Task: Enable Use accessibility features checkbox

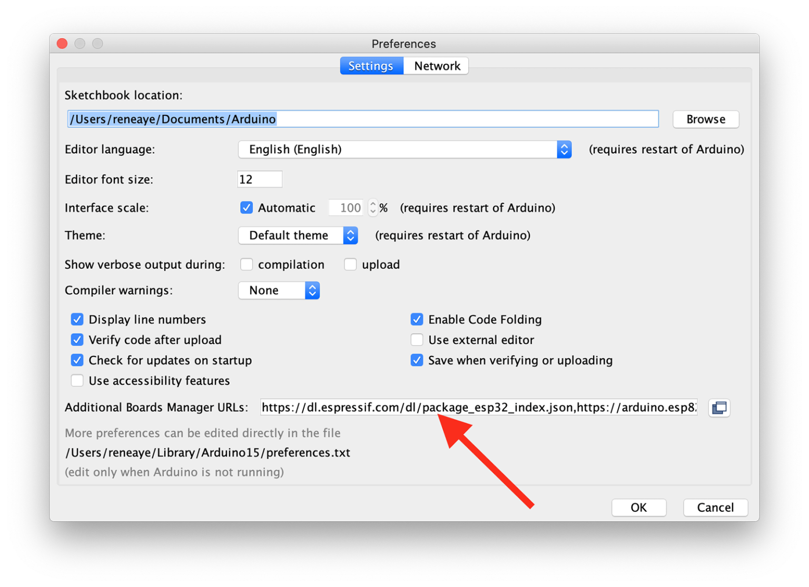Action: click(77, 381)
